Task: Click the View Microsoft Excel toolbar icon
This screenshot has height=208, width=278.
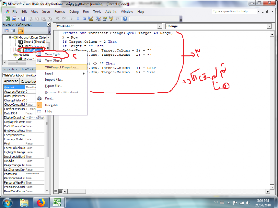Action: pyautogui.click(x=8, y=19)
